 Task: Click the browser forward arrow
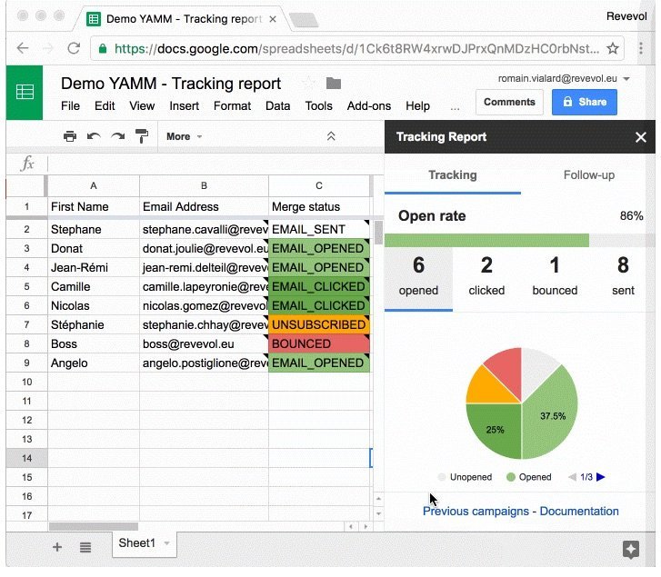48,48
